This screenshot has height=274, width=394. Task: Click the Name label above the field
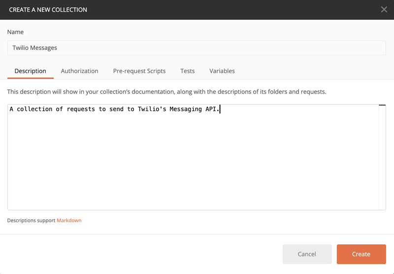pos(15,32)
